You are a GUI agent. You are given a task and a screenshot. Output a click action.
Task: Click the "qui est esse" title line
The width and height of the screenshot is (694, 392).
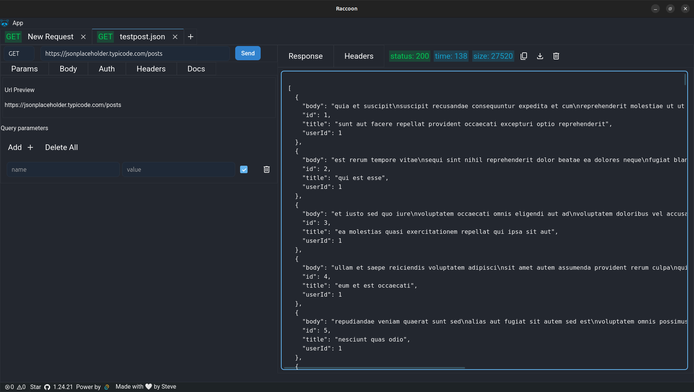click(345, 178)
